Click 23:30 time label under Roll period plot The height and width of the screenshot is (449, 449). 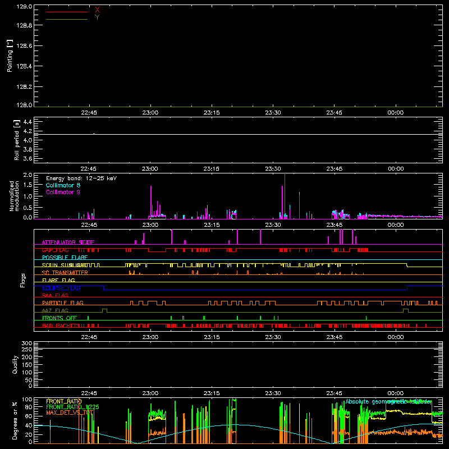[x=273, y=169]
